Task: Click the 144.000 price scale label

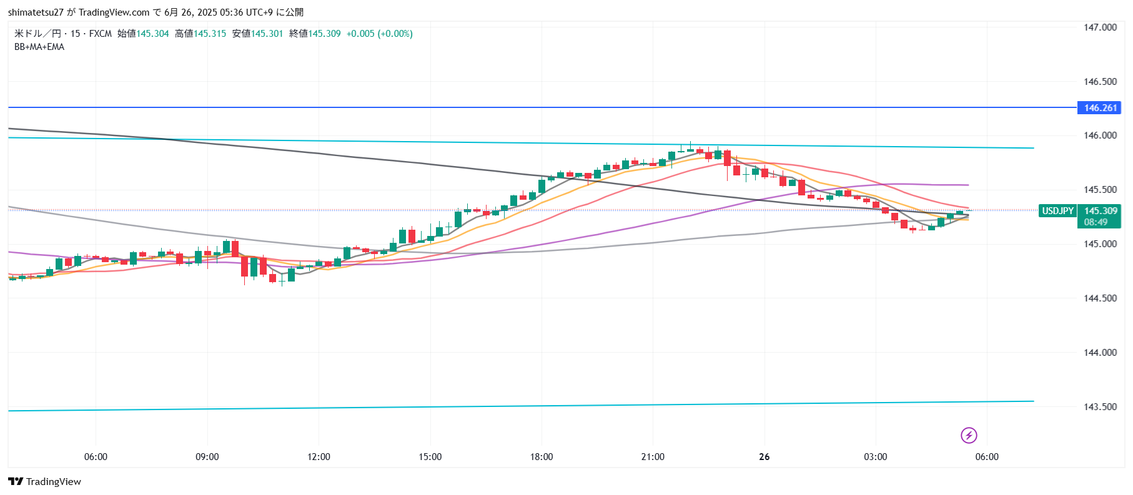Action: point(1100,353)
